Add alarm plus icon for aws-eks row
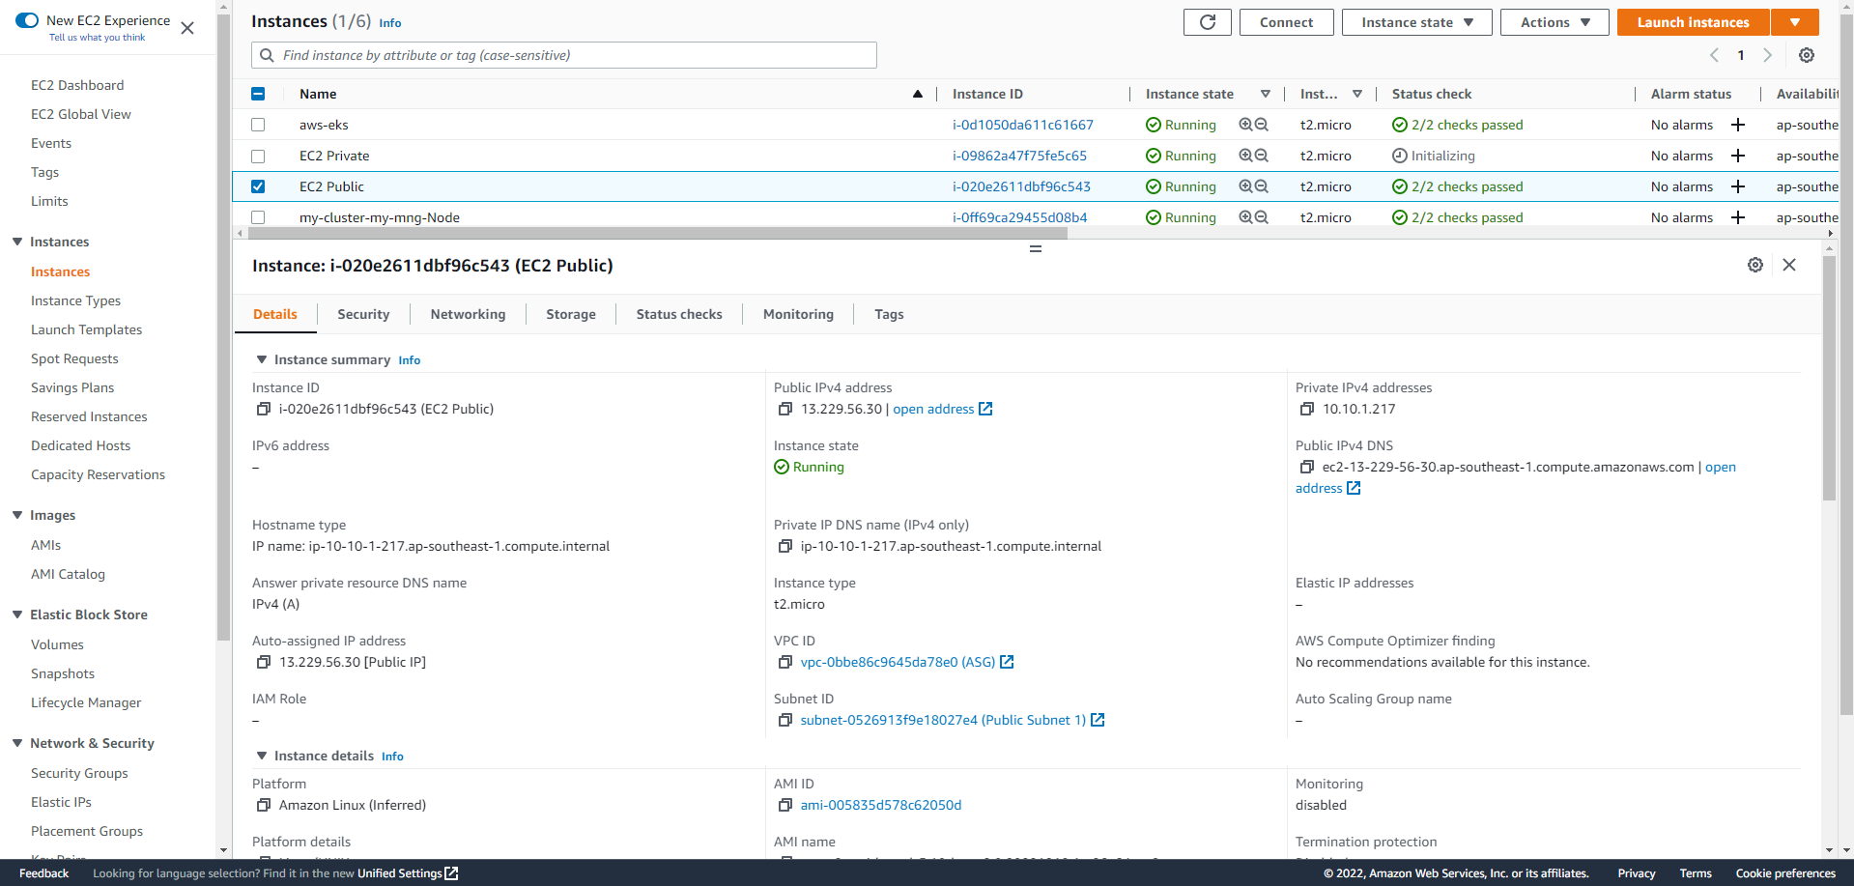The height and width of the screenshot is (886, 1854). (1737, 125)
